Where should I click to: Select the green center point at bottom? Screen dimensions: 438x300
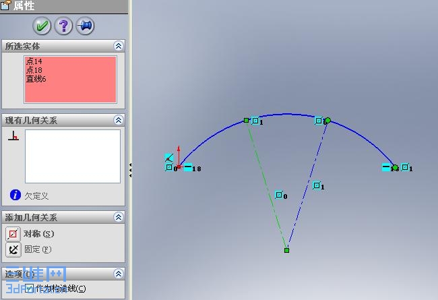point(286,251)
